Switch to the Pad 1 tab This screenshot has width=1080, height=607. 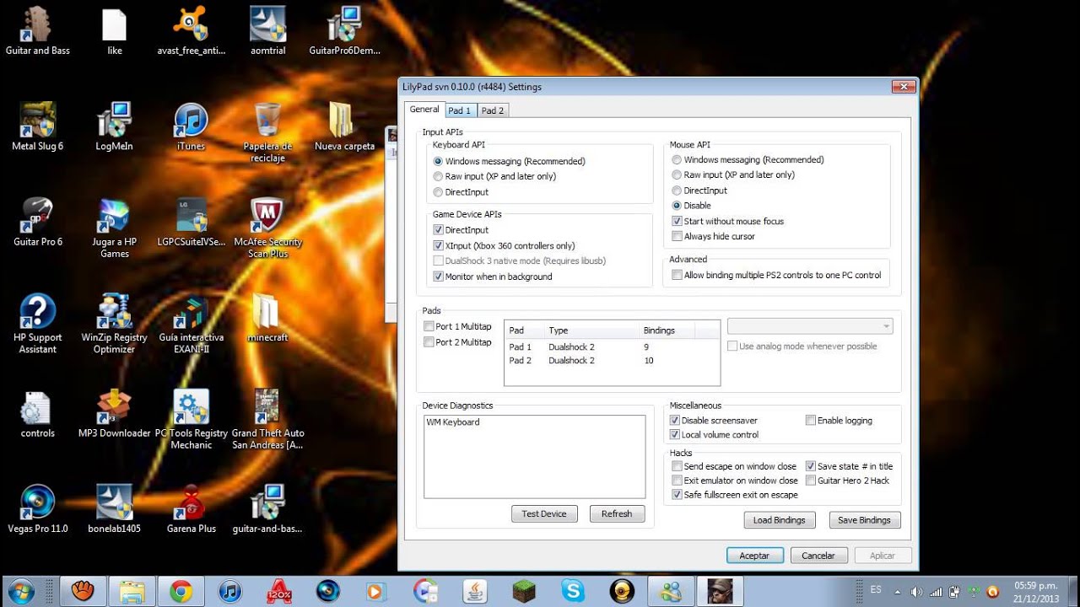[460, 110]
